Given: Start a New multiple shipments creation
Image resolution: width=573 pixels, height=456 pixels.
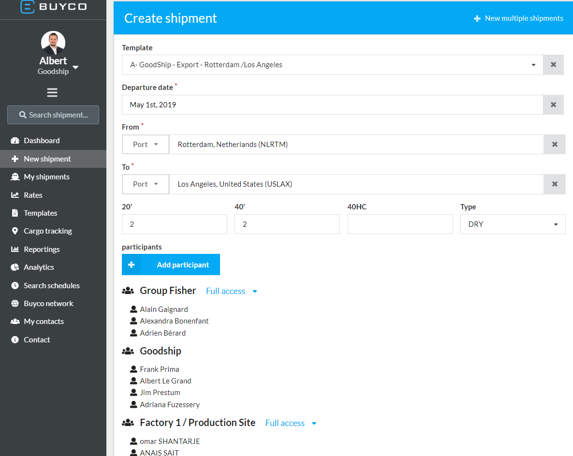Looking at the screenshot, I should [518, 18].
